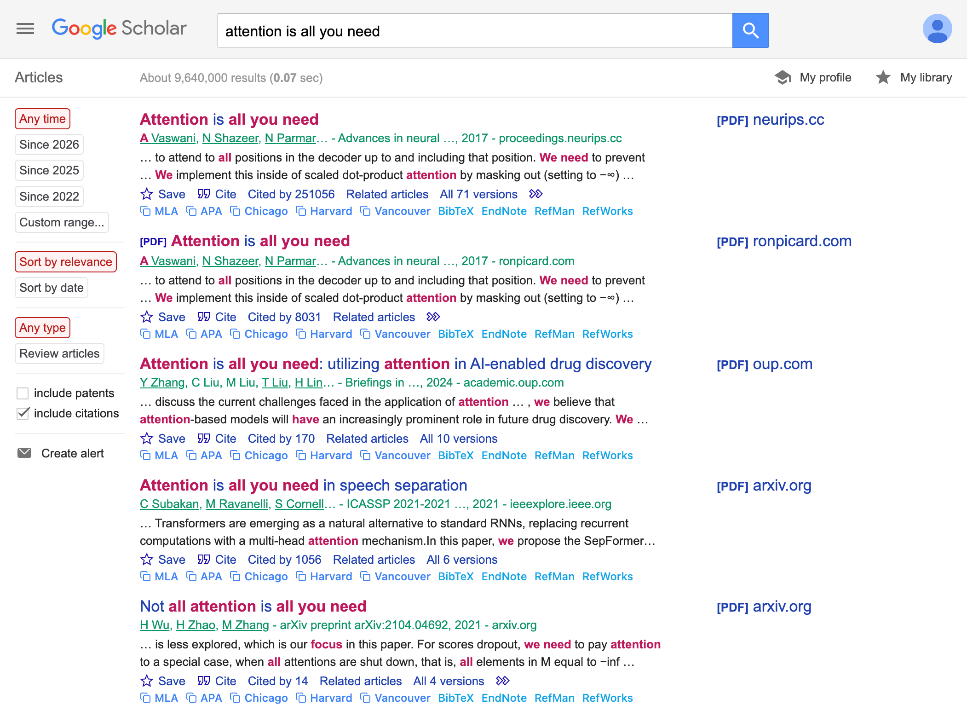Open Not all attention is all you need title
The width and height of the screenshot is (967, 705).
[x=253, y=606]
